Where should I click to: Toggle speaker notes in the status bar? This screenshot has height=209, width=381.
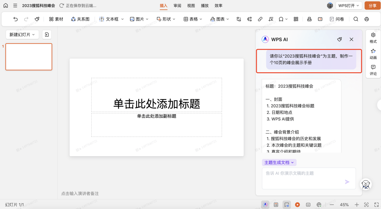308,205
